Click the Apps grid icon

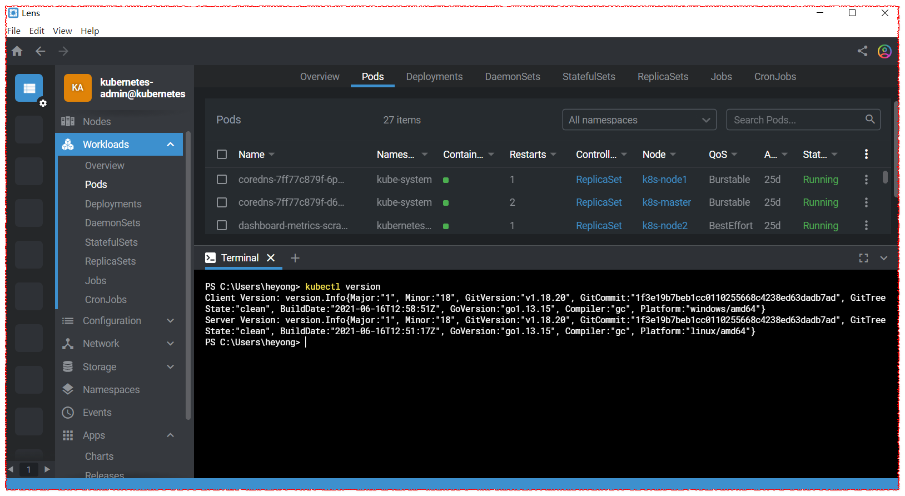68,435
